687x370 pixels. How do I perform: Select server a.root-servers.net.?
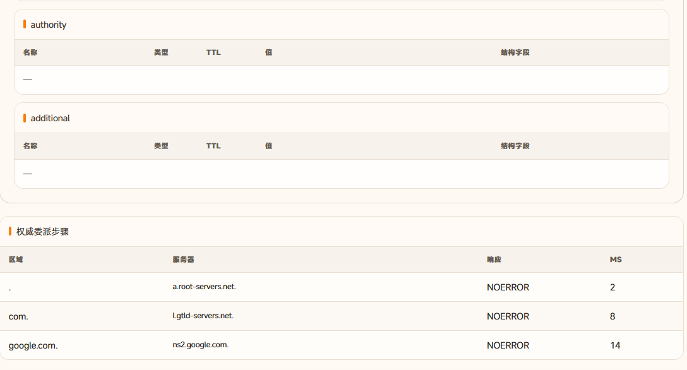[x=204, y=287]
